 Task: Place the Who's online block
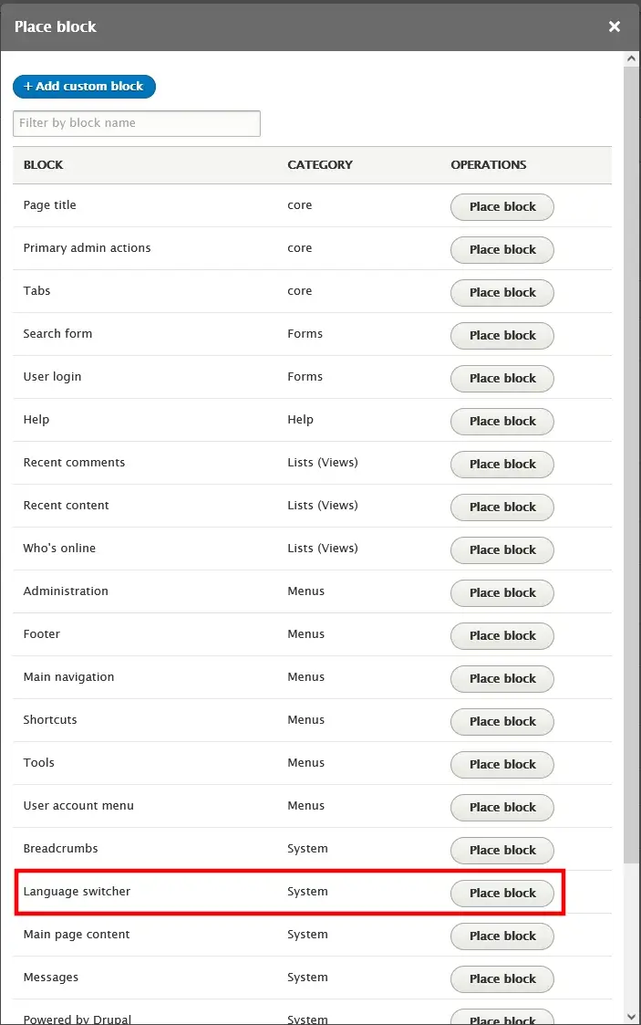[502, 550]
